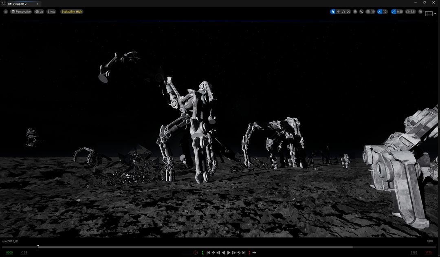Viewport: 440px width, 257px height.
Task: Select the translate (move) gizmo tool
Action: click(338, 12)
